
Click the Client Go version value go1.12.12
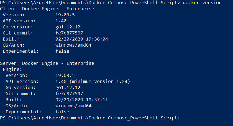coord(68,27)
